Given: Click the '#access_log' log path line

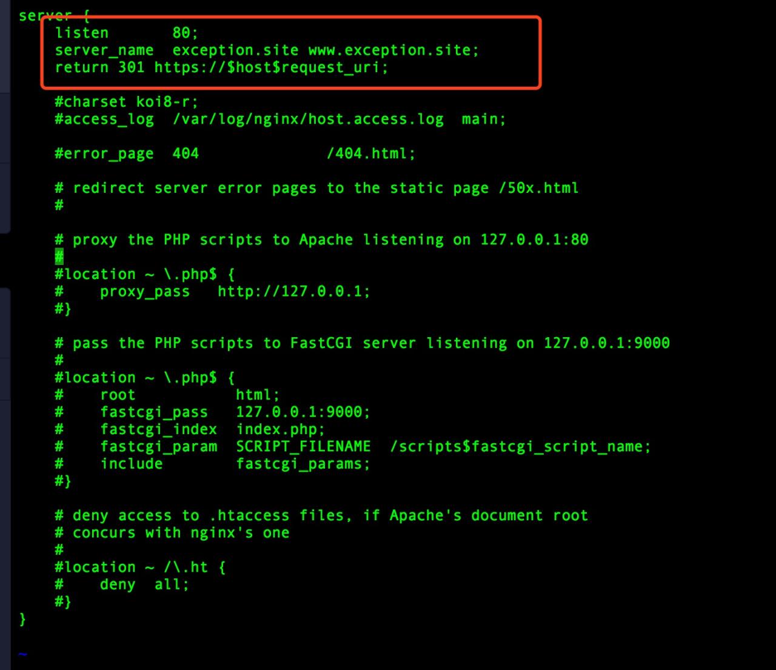Looking at the screenshot, I should pyautogui.click(x=279, y=119).
